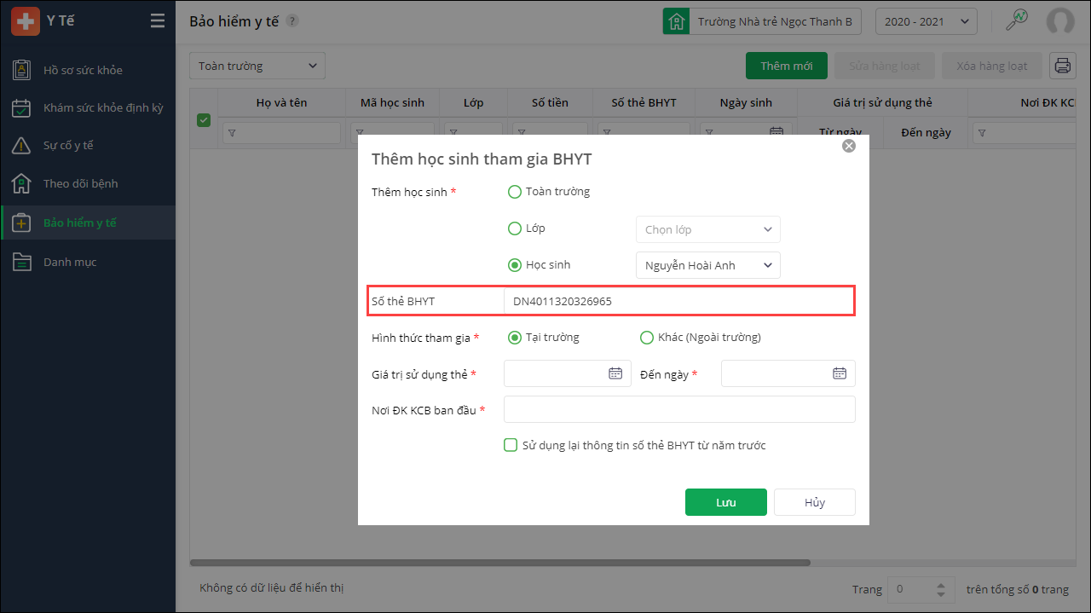Click the hamburger menu icon

pyautogui.click(x=158, y=21)
